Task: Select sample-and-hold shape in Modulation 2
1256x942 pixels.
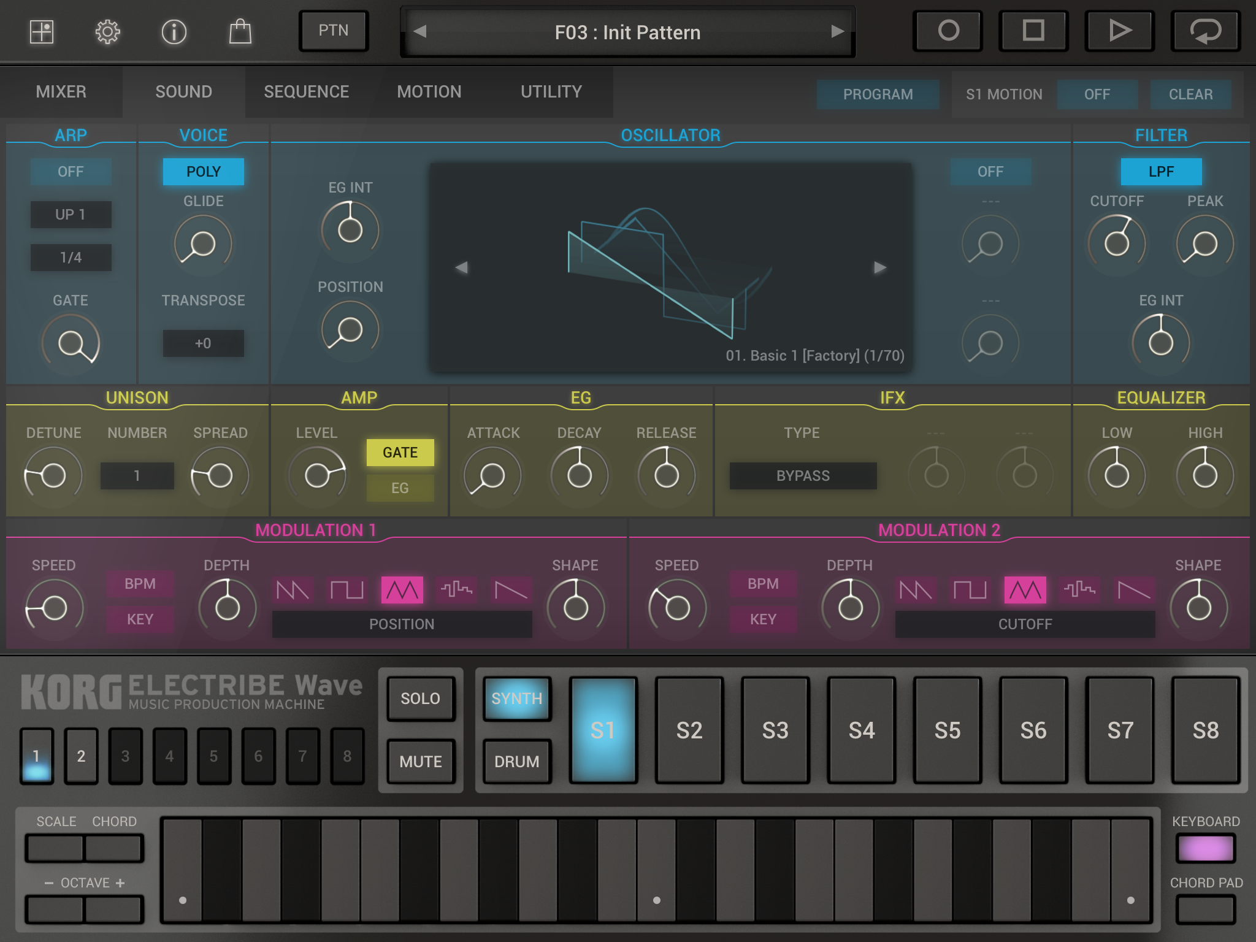Action: [1079, 590]
